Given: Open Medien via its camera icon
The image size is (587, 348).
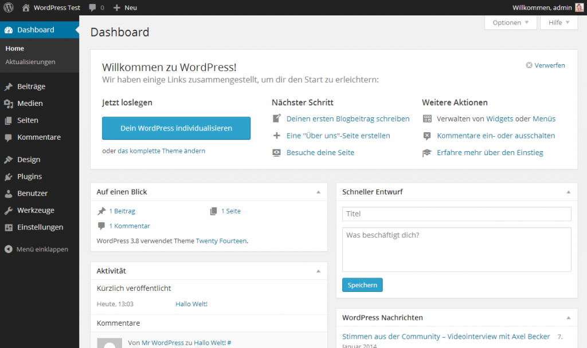Looking at the screenshot, I should pos(9,103).
